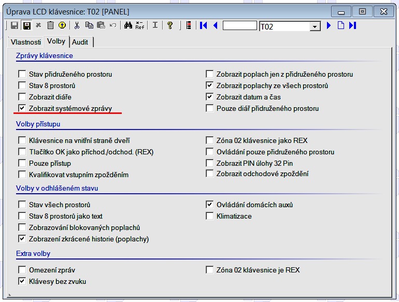
Task: Go to first record arrow
Action: coord(204,25)
